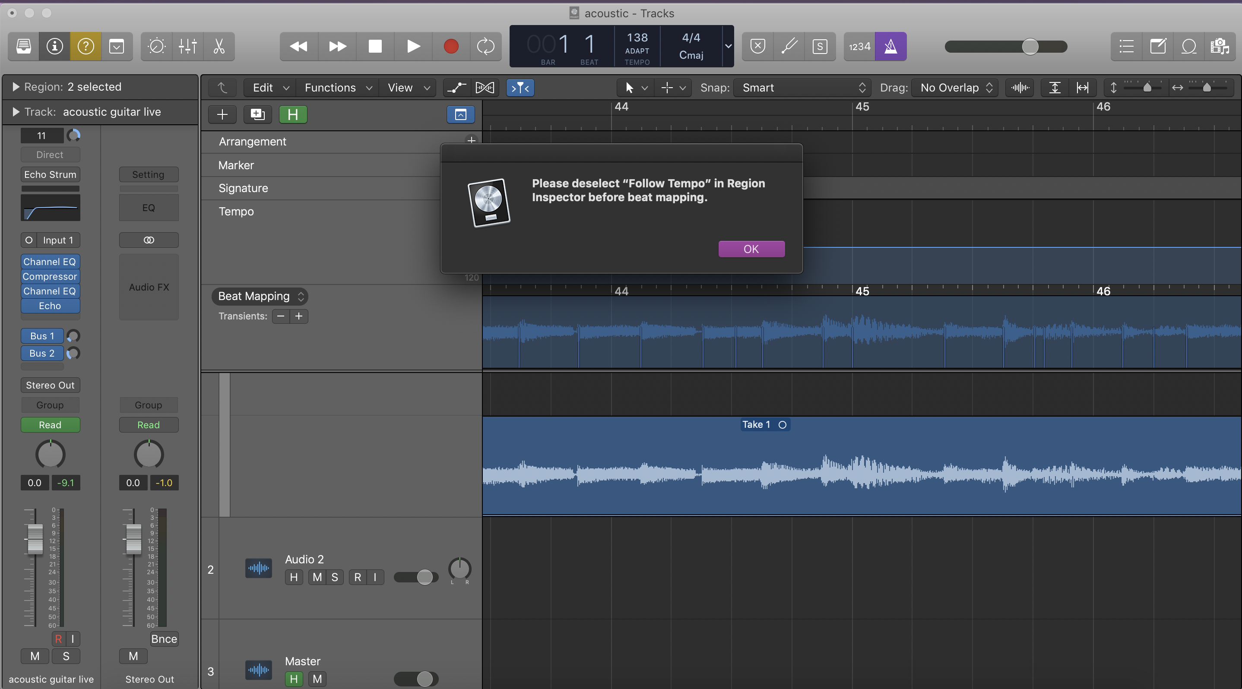Open the Mixer from control bar

click(187, 46)
